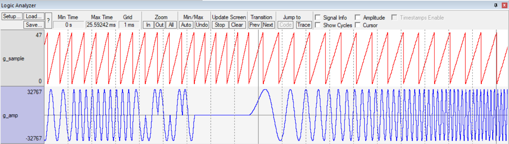The width and height of the screenshot is (509, 144).
Task: Enable the Cursor checkbox
Action: click(x=357, y=25)
